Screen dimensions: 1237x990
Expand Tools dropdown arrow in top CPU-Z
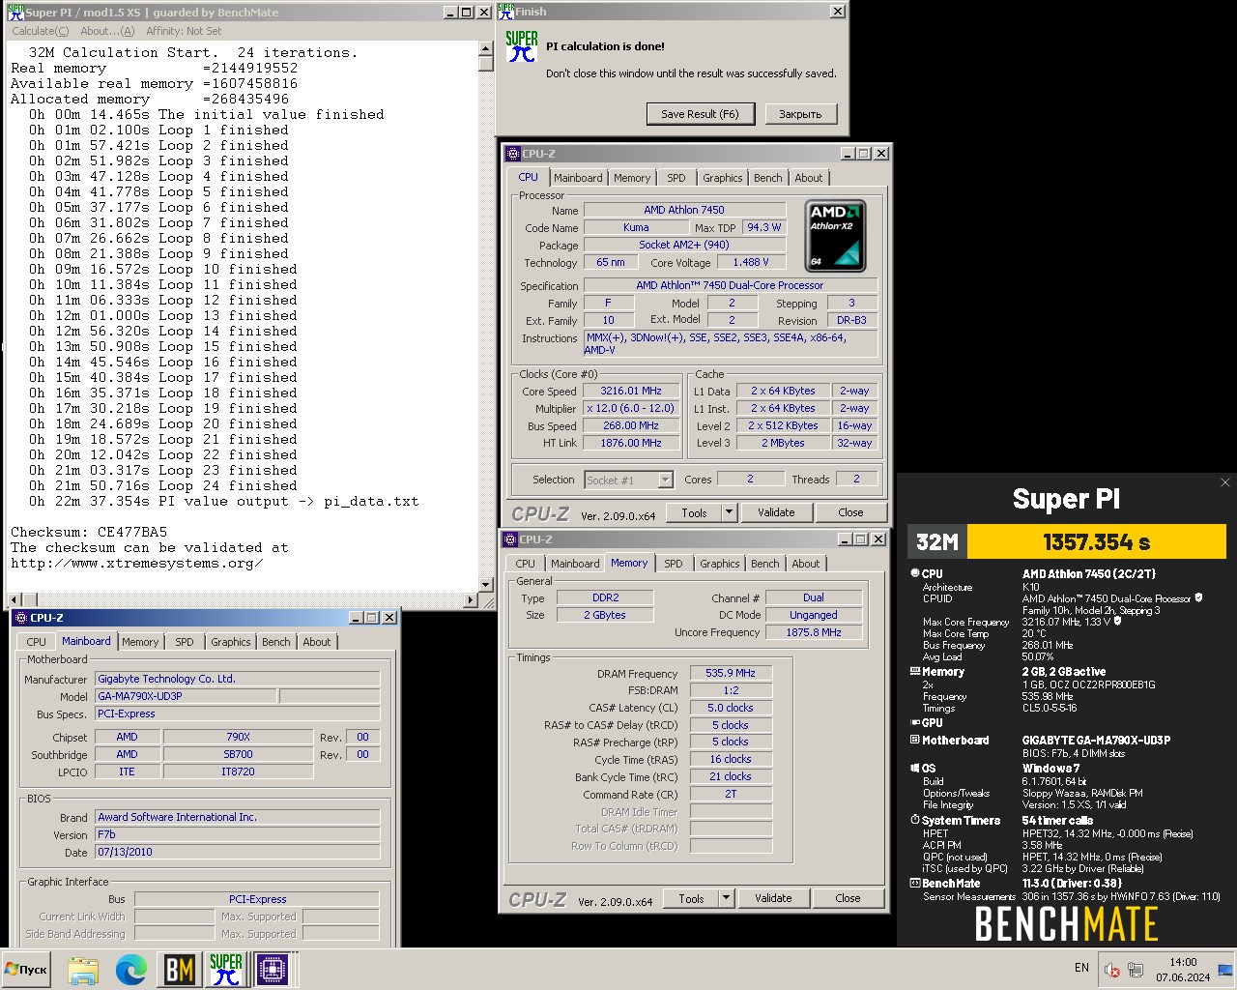730,512
